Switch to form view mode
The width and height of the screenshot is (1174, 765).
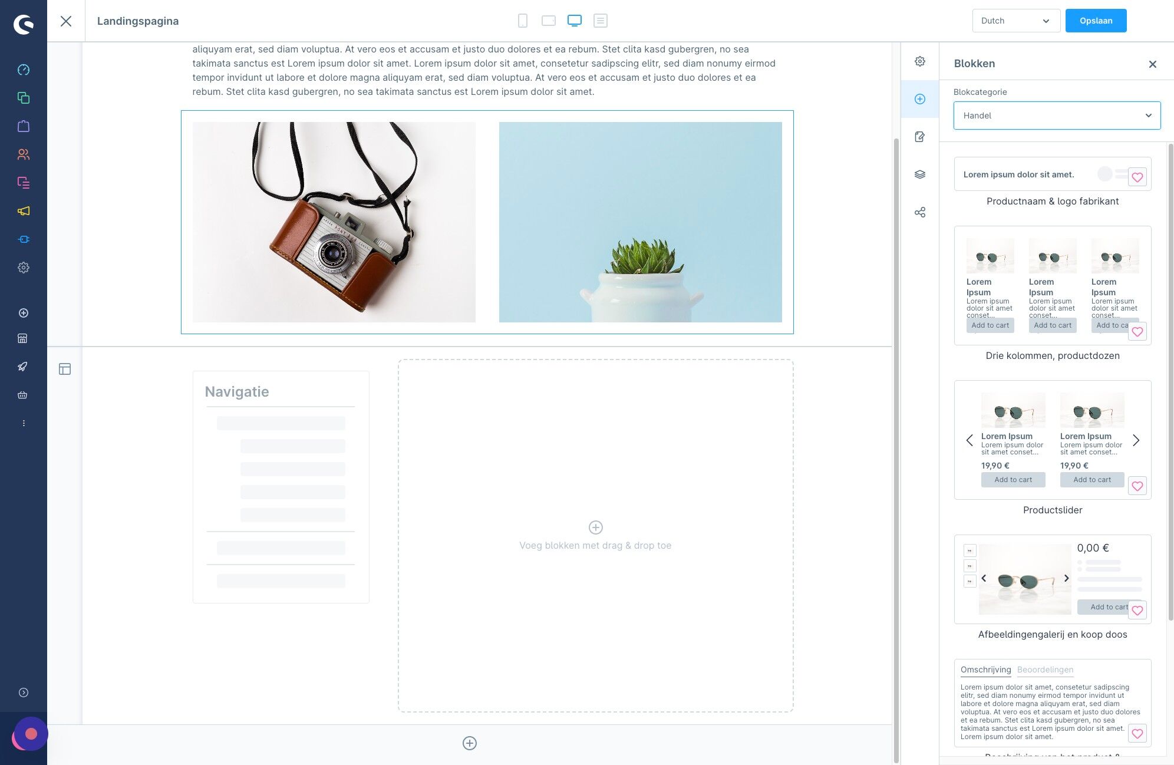coord(601,21)
